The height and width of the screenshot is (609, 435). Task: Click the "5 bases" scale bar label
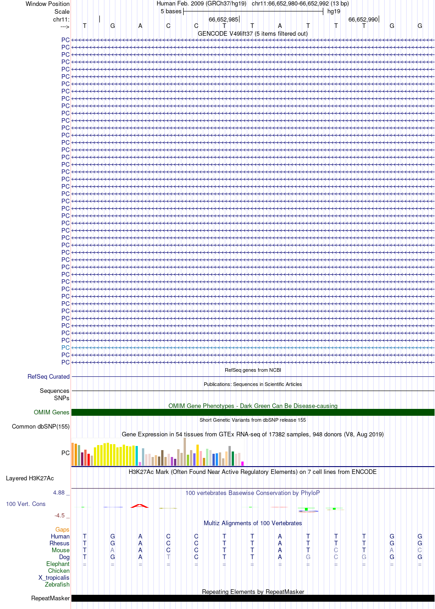coord(171,11)
